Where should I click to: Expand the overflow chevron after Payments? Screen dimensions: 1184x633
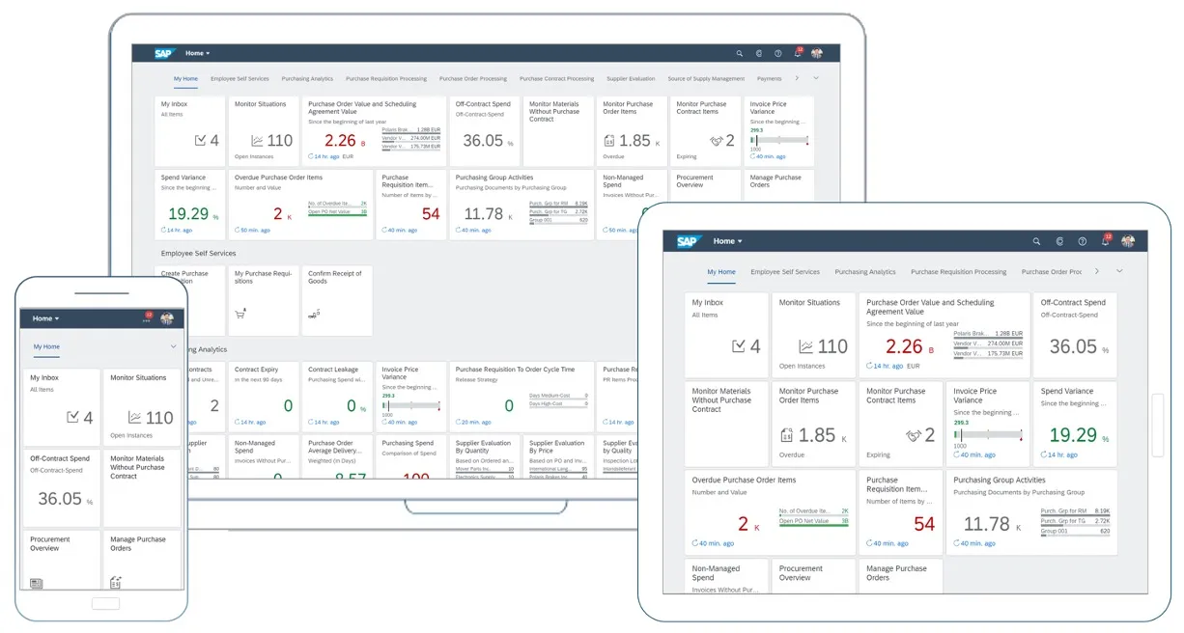tap(797, 78)
